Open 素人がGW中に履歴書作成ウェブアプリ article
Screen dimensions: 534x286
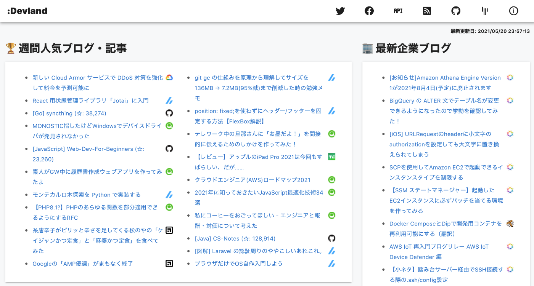click(97, 177)
